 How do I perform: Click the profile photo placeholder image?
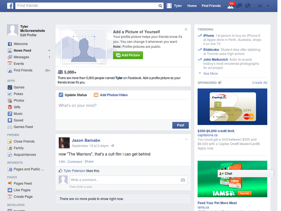point(84,46)
